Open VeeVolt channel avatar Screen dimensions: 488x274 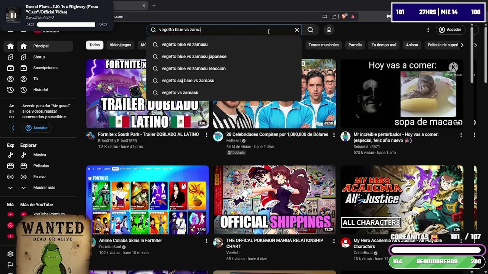click(218, 242)
